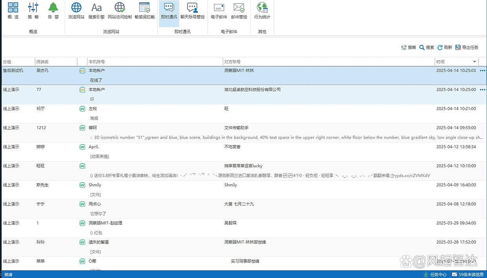The image size is (487, 278).
Task: Open the 概览 overview icon
Action: 13,11
